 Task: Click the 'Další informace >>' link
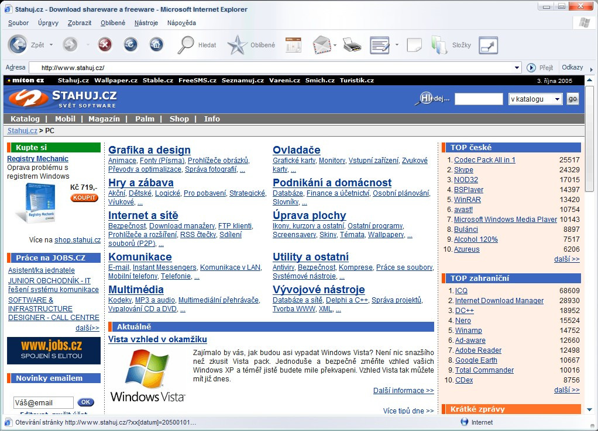tap(404, 391)
